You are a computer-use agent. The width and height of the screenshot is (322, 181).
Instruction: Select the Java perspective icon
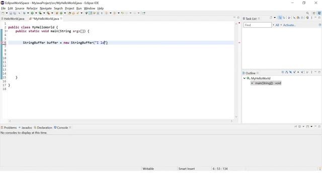(319, 13)
